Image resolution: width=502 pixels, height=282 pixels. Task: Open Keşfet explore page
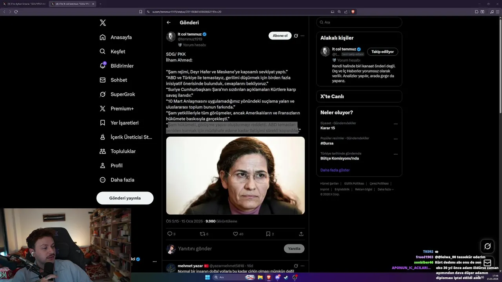coord(113,51)
